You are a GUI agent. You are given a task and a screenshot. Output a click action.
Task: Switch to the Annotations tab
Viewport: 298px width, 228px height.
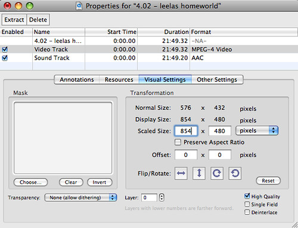coord(77,79)
